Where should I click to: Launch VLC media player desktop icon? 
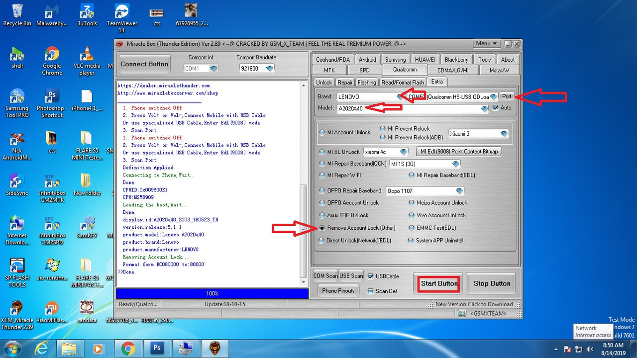pos(87,62)
